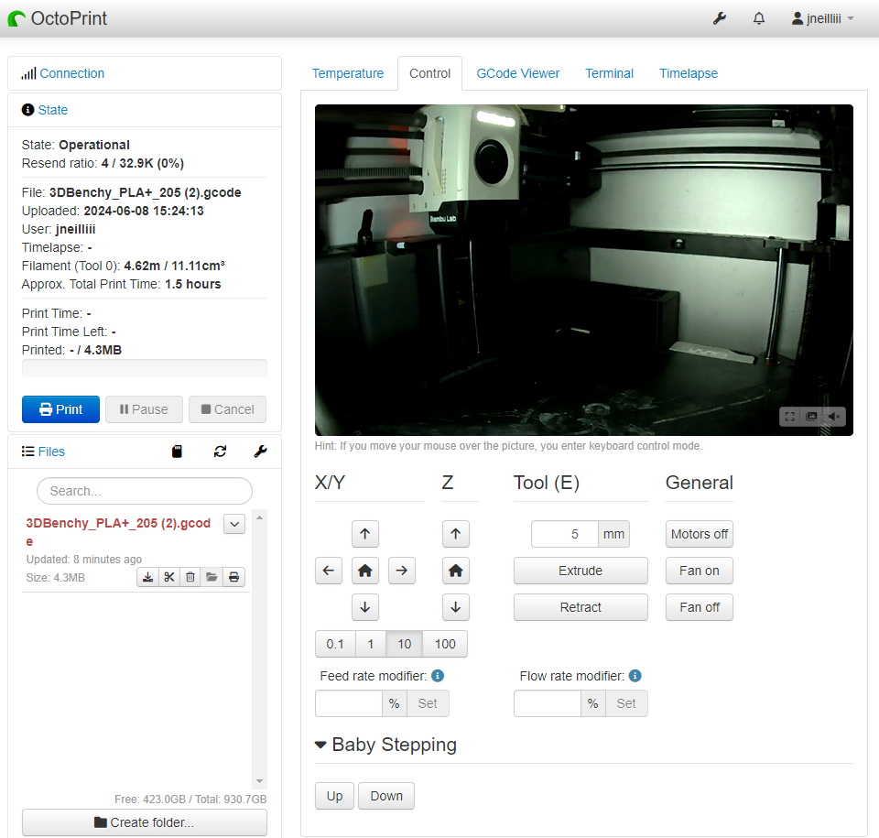This screenshot has width=879, height=838.
Task: Select the 10 jog step size
Action: click(x=404, y=644)
